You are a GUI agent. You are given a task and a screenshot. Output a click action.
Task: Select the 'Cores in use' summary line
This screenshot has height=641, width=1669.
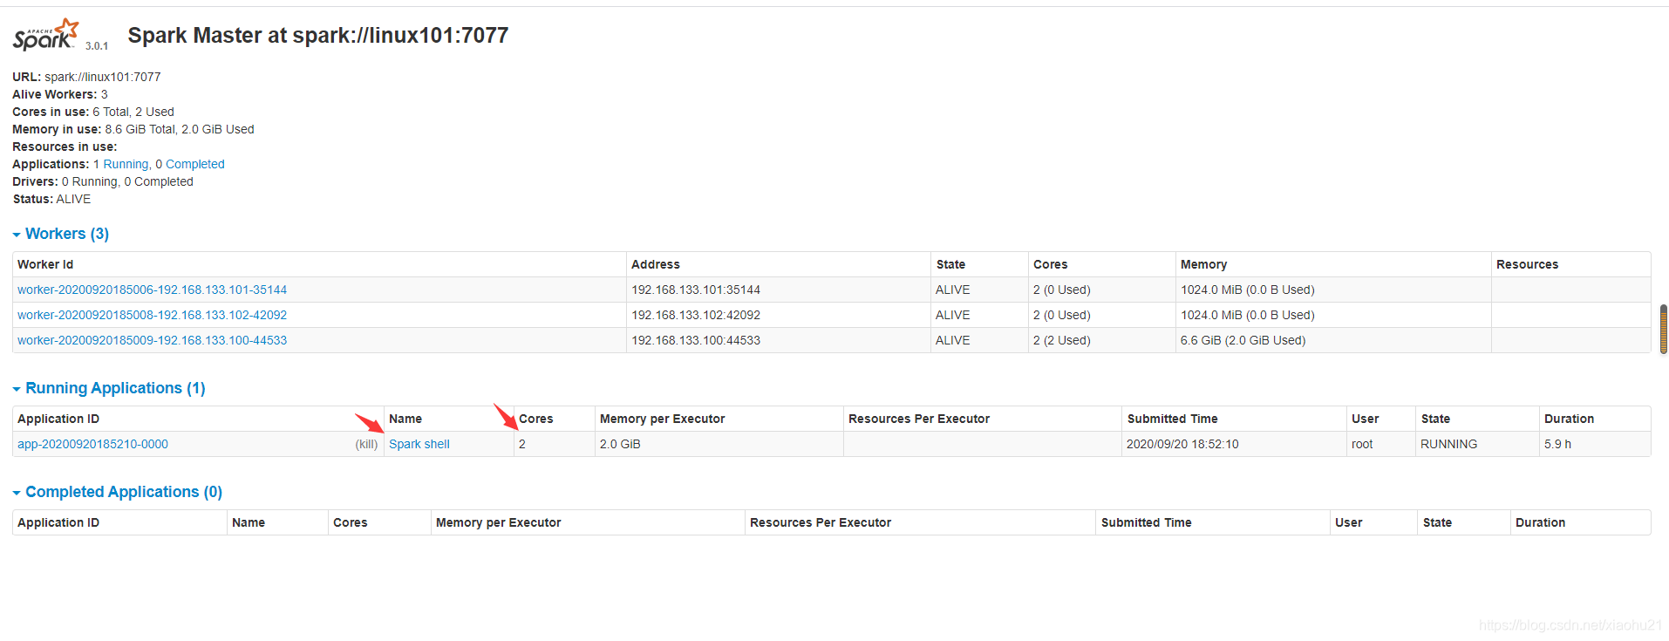click(93, 112)
